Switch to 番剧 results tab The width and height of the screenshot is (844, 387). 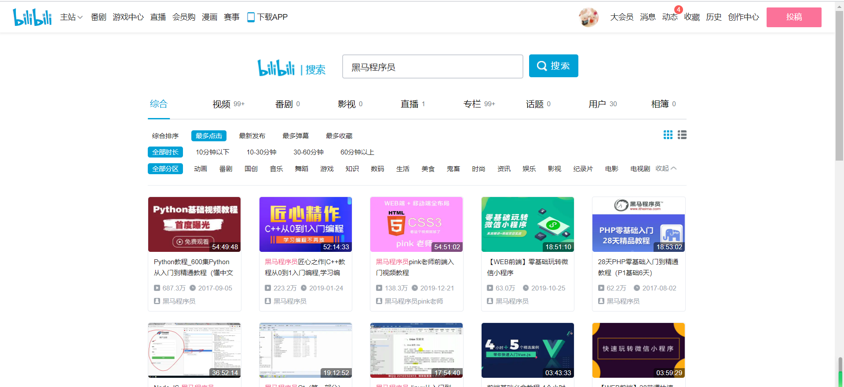(x=288, y=104)
